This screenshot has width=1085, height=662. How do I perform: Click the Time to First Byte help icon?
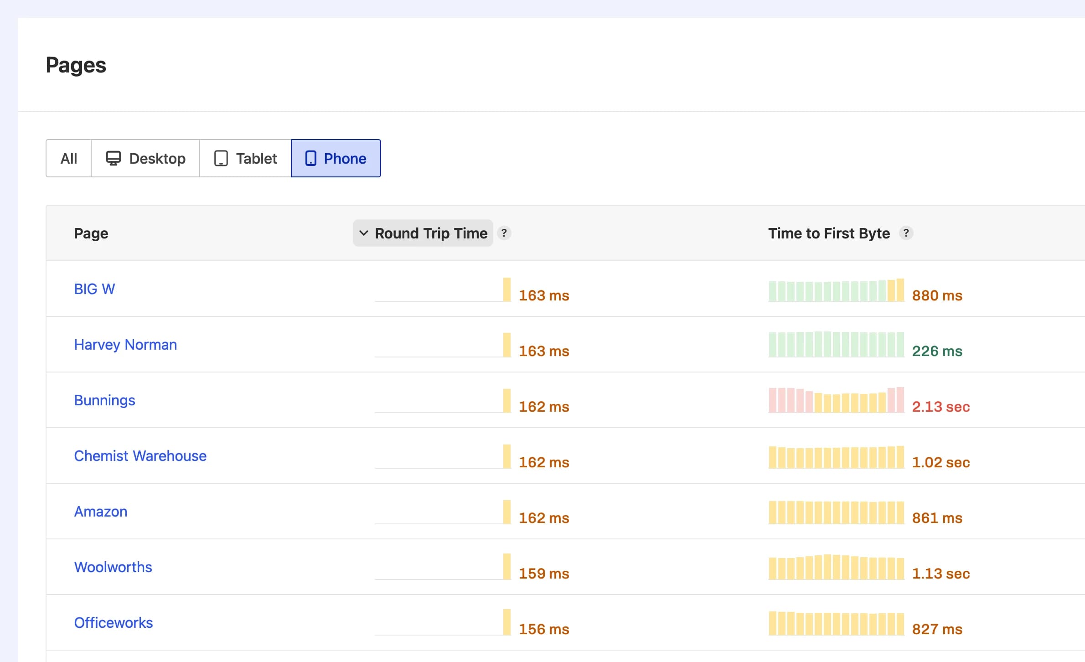point(906,233)
